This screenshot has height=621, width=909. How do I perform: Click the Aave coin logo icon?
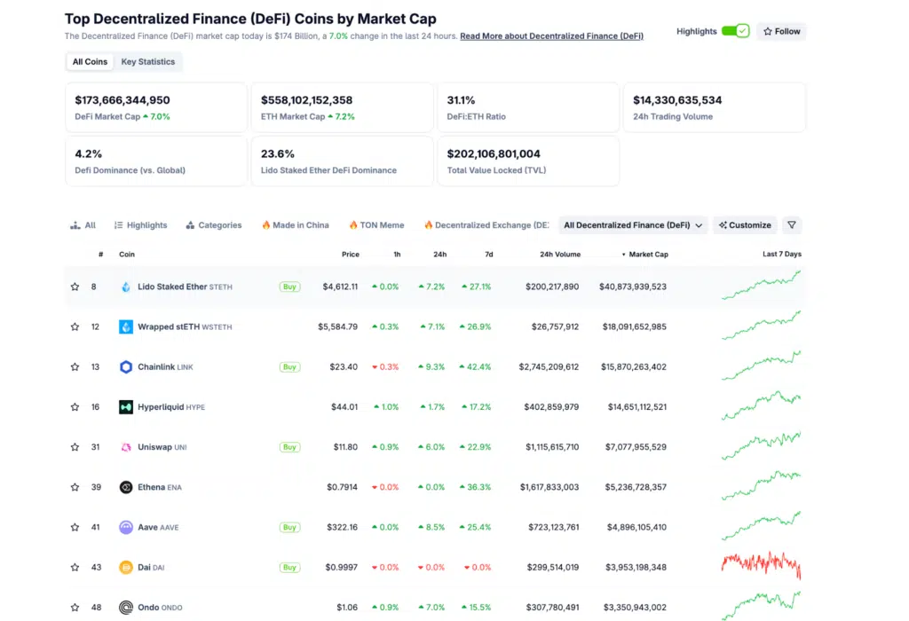126,527
